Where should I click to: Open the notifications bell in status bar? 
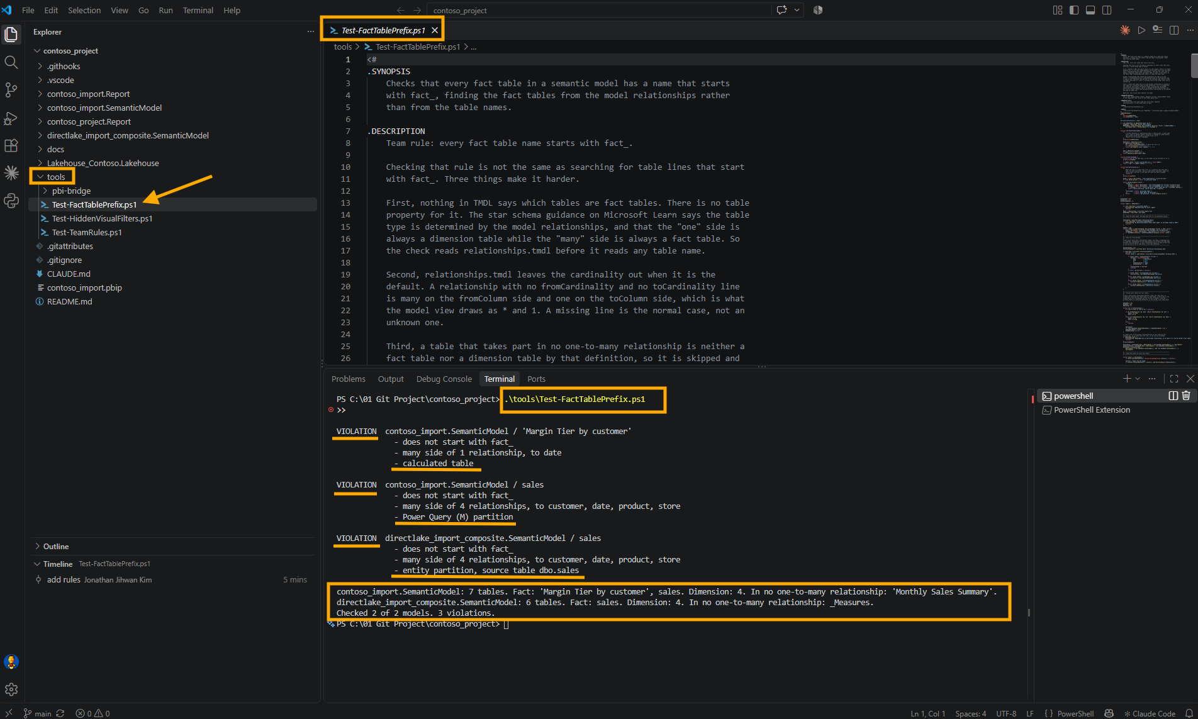1189,713
